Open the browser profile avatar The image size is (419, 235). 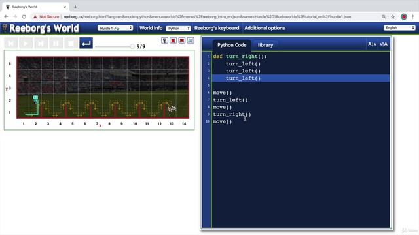pos(404,17)
